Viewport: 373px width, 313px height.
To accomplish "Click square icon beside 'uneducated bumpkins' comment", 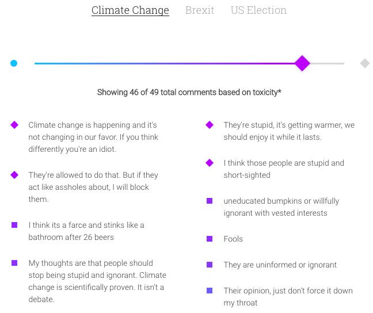I will coord(210,201).
